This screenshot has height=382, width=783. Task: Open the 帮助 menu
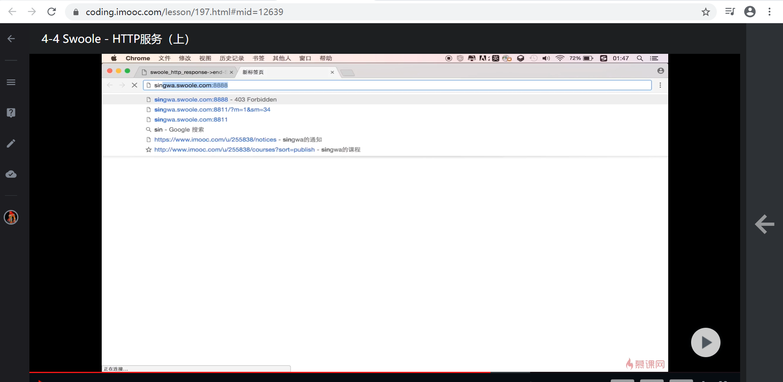point(326,58)
